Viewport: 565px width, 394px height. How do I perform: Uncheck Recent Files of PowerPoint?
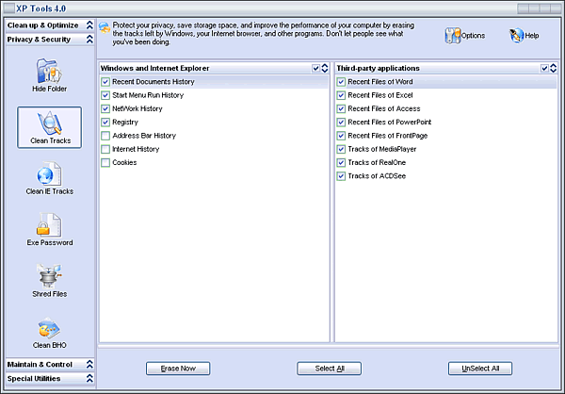(x=341, y=123)
